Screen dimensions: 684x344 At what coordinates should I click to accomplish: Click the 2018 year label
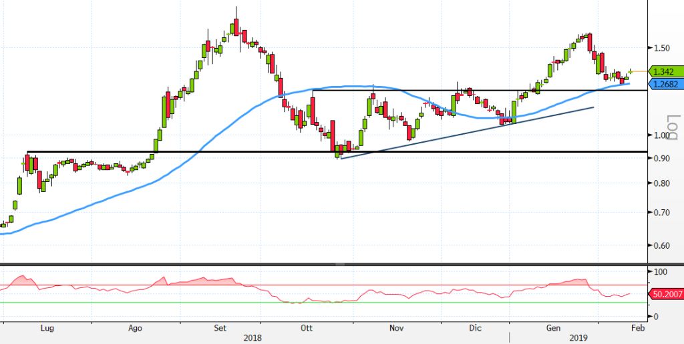coord(252,337)
